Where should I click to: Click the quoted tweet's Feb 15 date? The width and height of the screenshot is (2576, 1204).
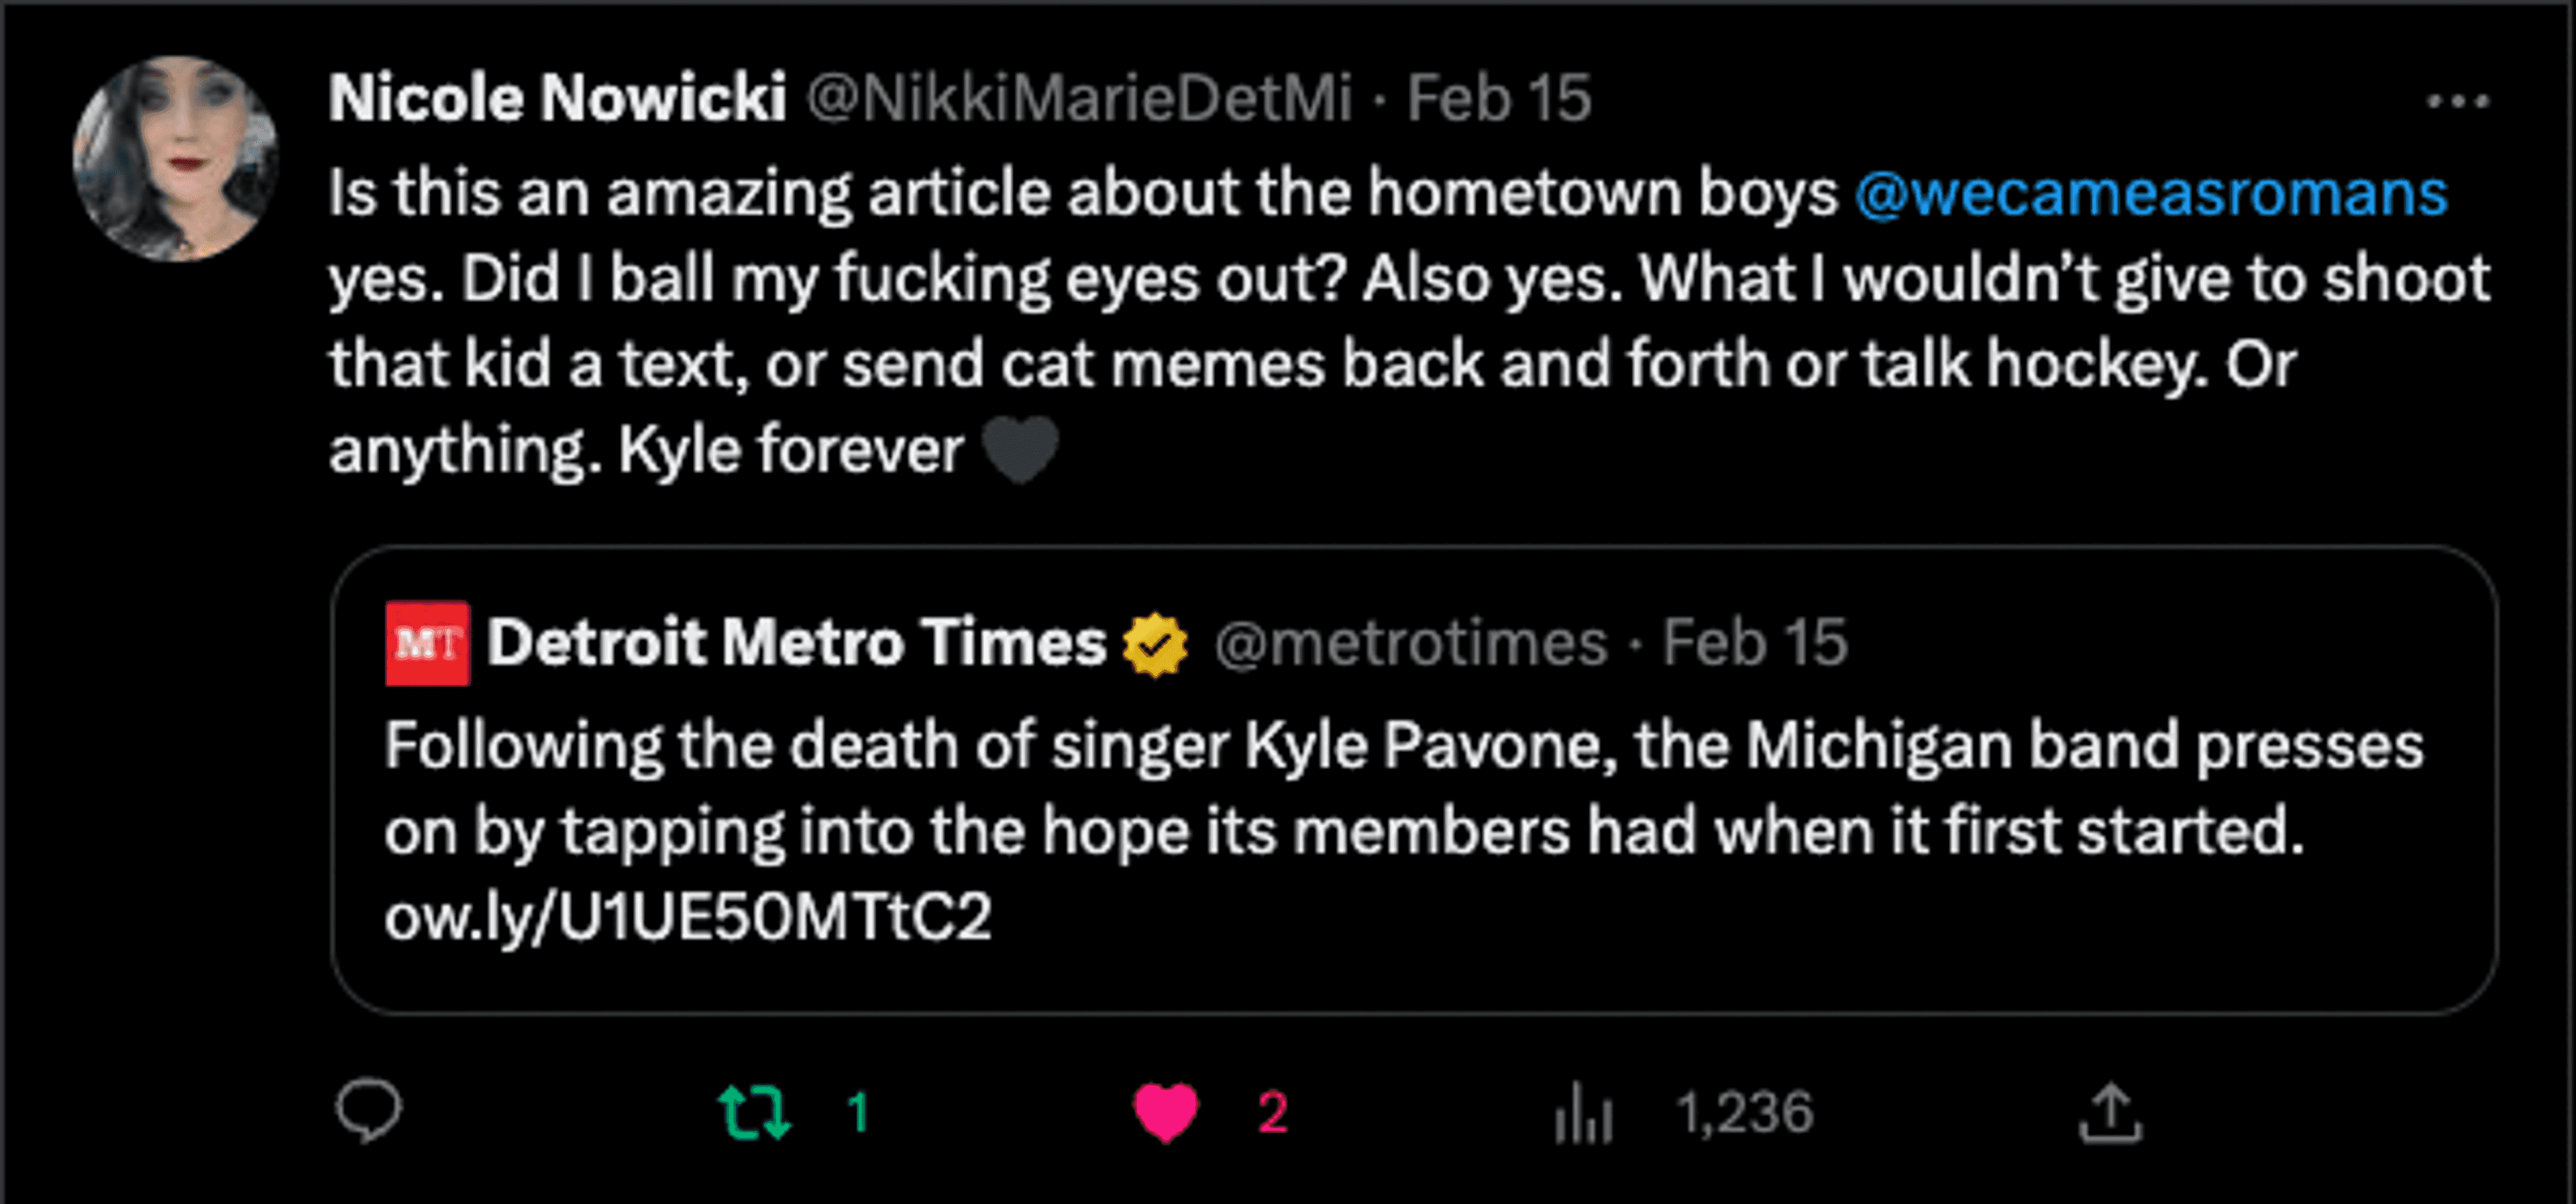(x=1754, y=643)
